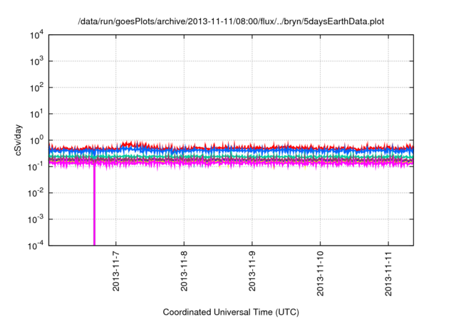
Task: Click the 10^-2 y-axis tick label
Action: click(x=36, y=193)
